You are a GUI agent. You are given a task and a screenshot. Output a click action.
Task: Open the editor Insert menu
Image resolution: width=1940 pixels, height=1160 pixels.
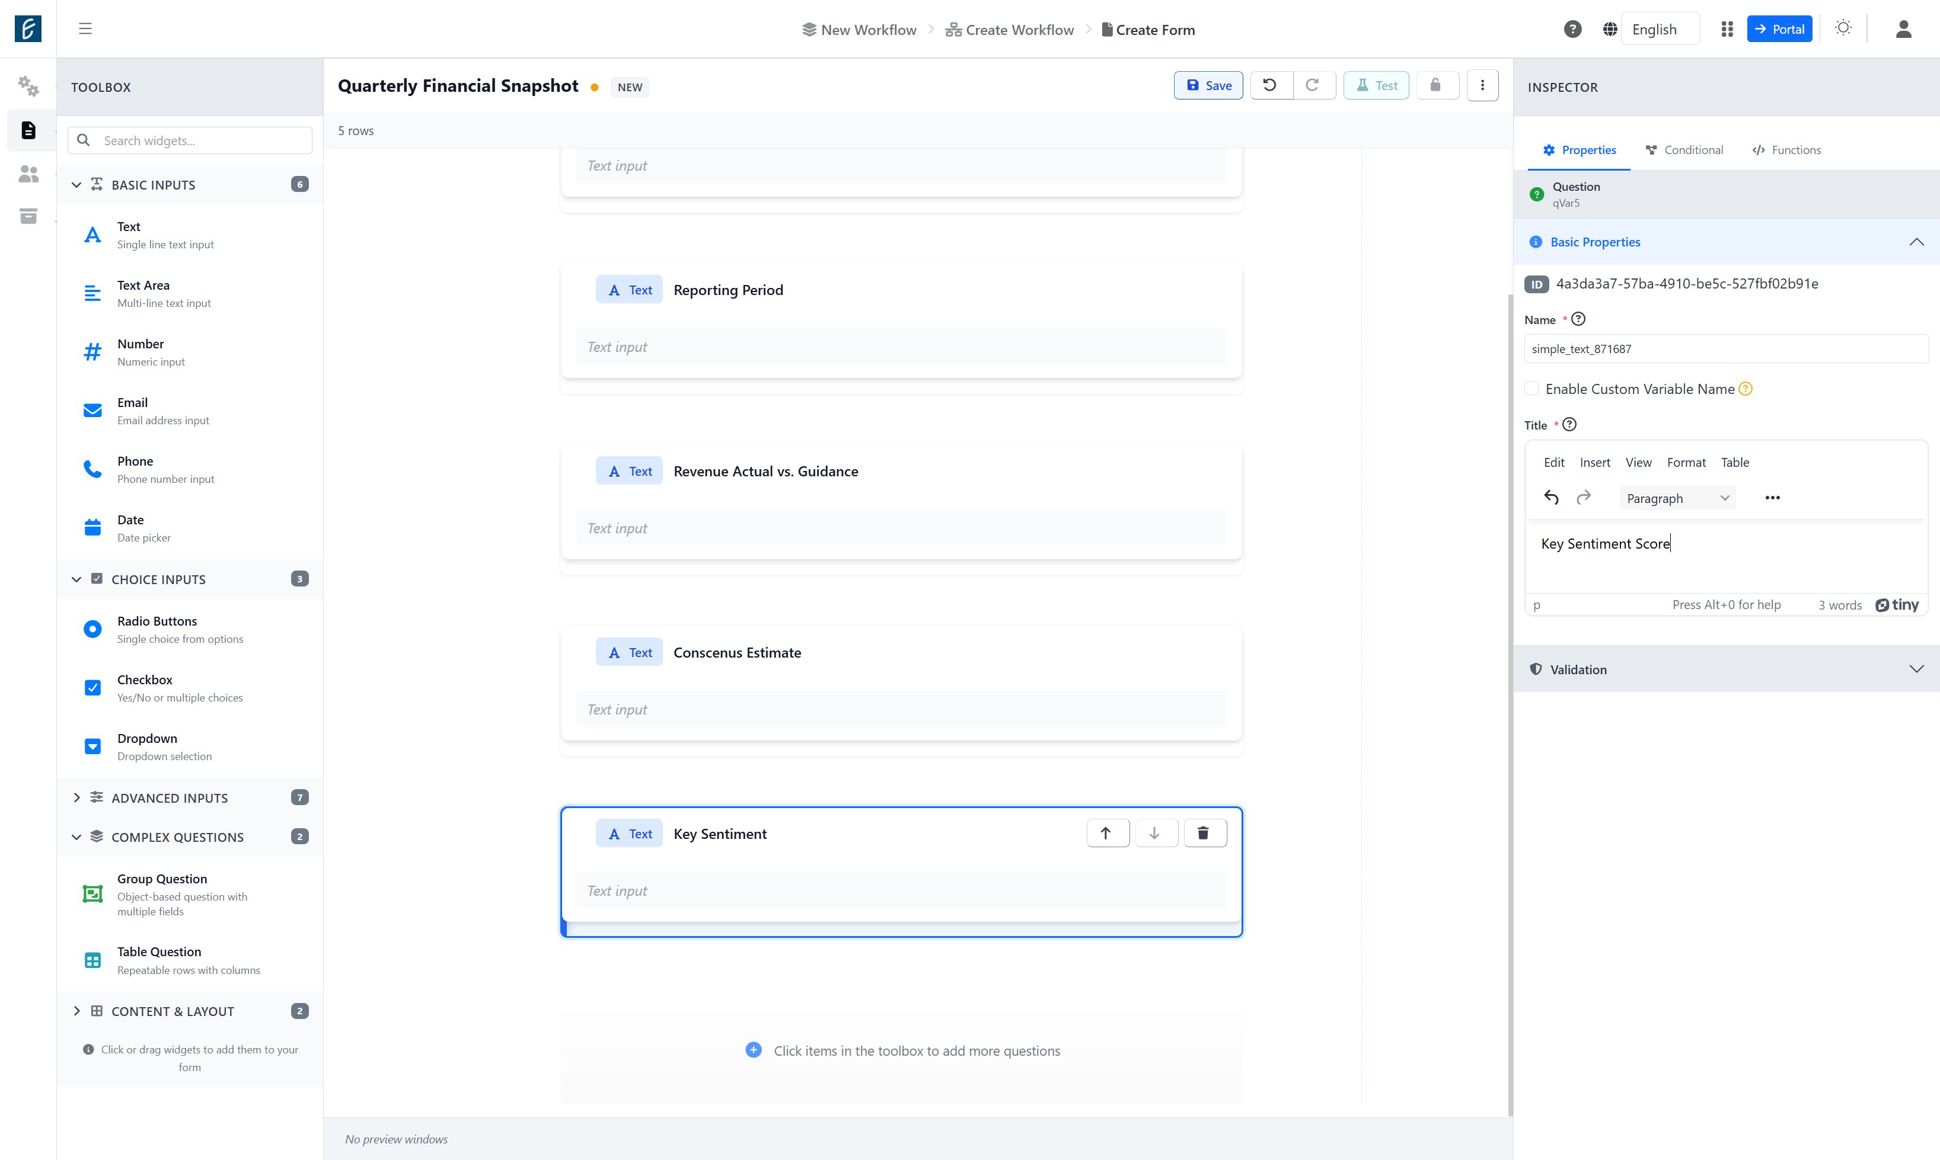pyautogui.click(x=1594, y=462)
